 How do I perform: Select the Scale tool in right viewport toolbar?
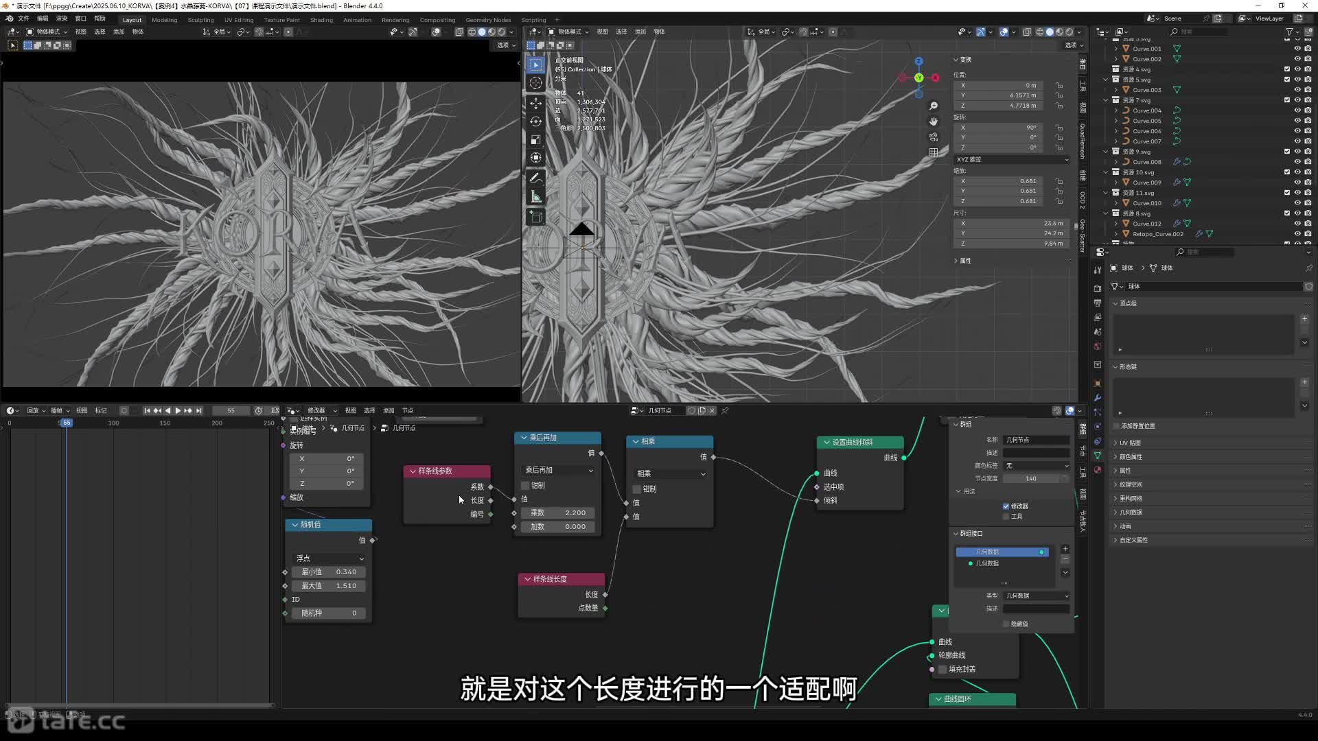click(536, 140)
